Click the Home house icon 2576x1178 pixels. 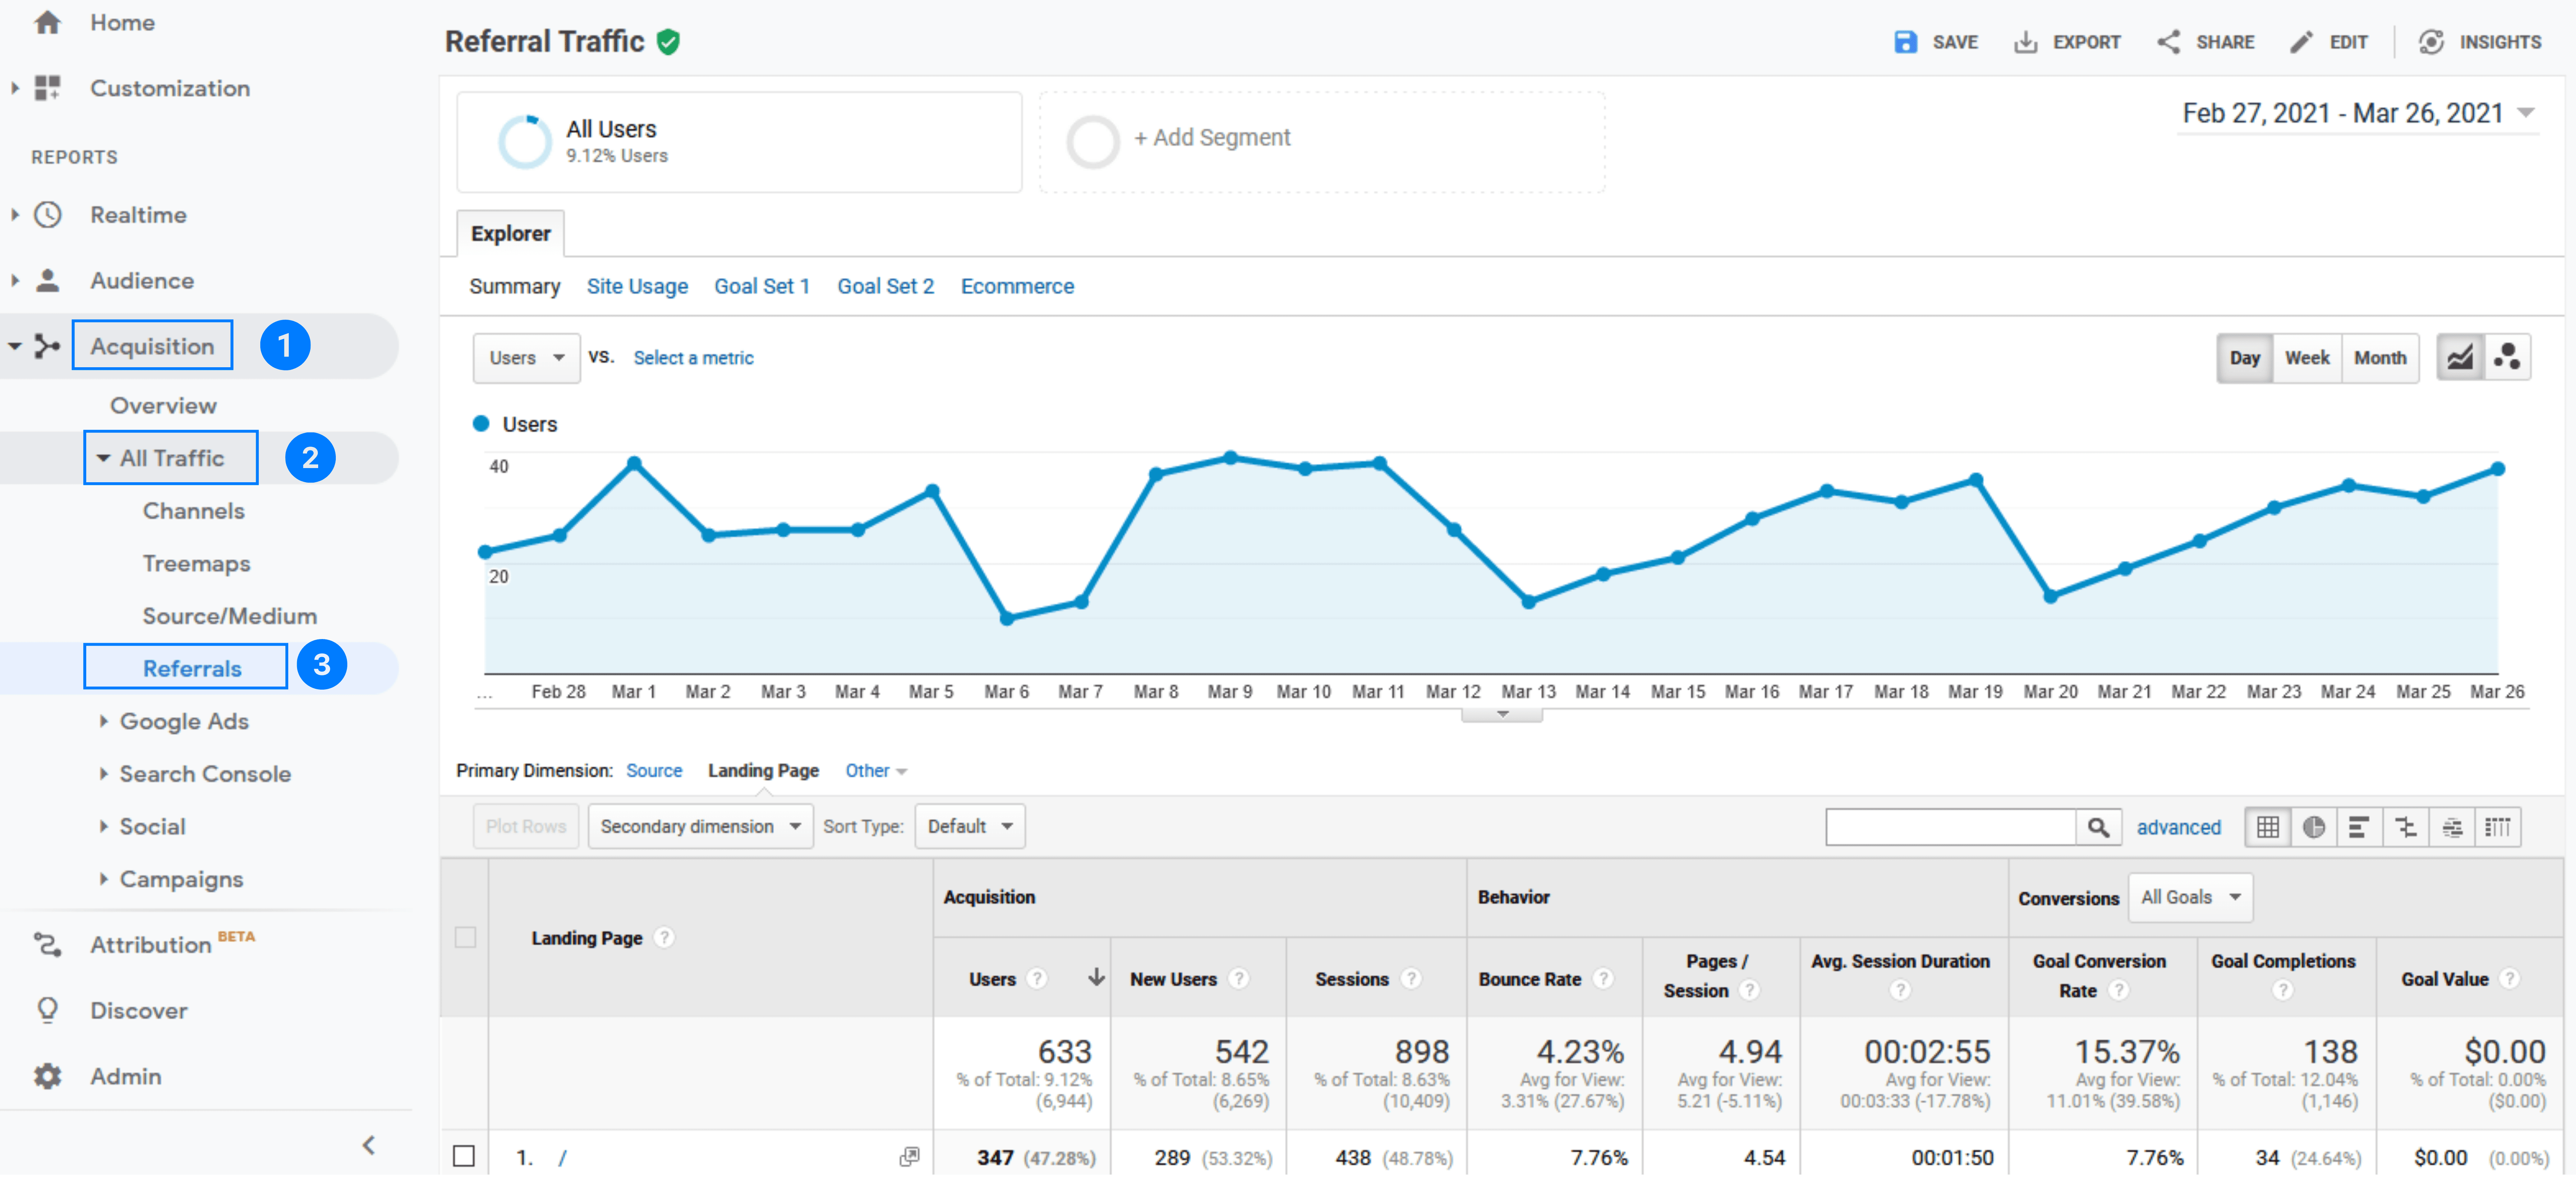(x=47, y=22)
